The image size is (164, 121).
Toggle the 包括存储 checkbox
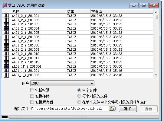(x=32, y=96)
